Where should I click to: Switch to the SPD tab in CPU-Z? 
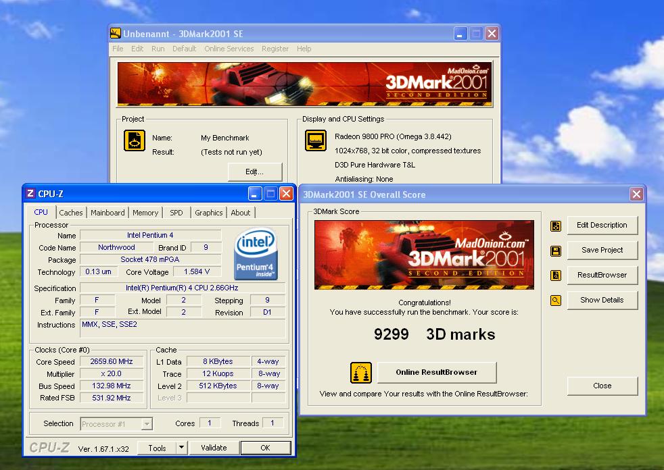pos(176,212)
